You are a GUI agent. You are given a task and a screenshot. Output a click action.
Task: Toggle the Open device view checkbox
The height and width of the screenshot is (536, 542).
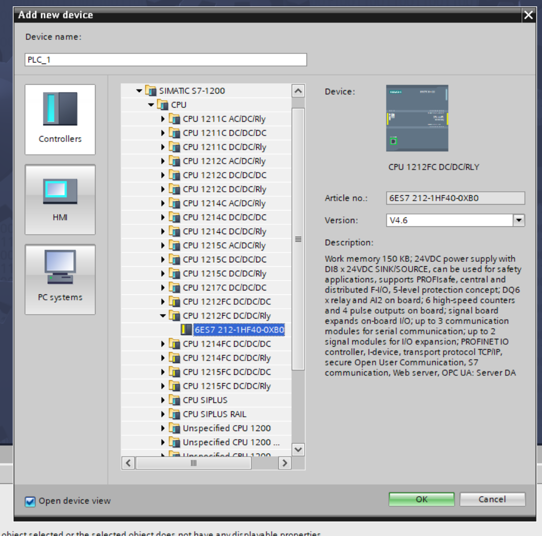coord(30,501)
